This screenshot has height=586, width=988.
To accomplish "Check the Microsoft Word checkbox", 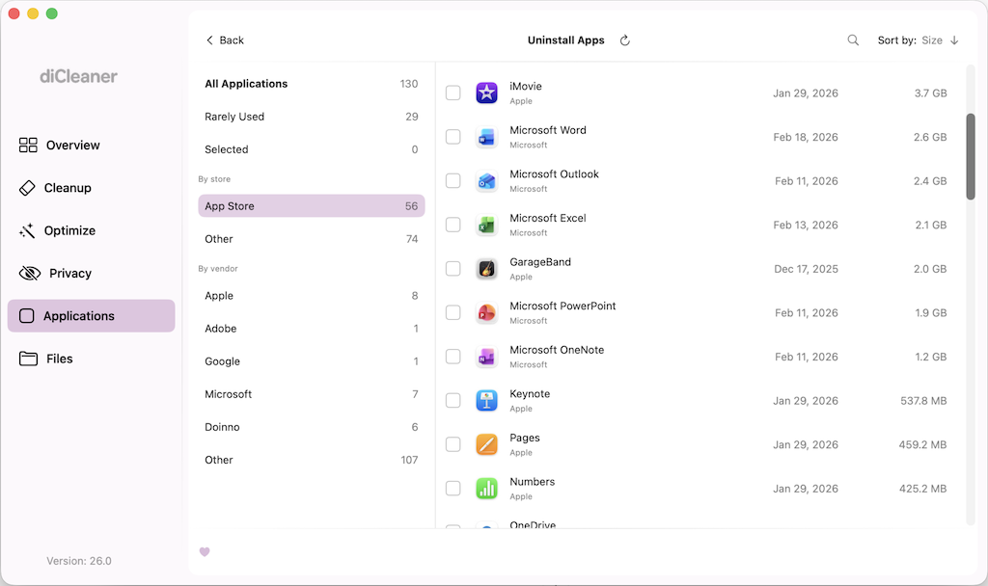I will coord(453,137).
